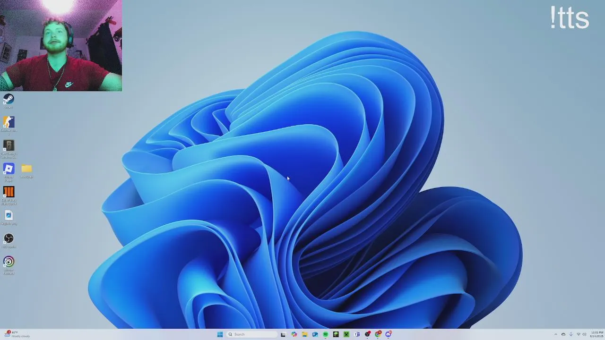Screen dimensions: 605x340
Task: Open Copilot from the taskbar
Action: pyautogui.click(x=294, y=334)
